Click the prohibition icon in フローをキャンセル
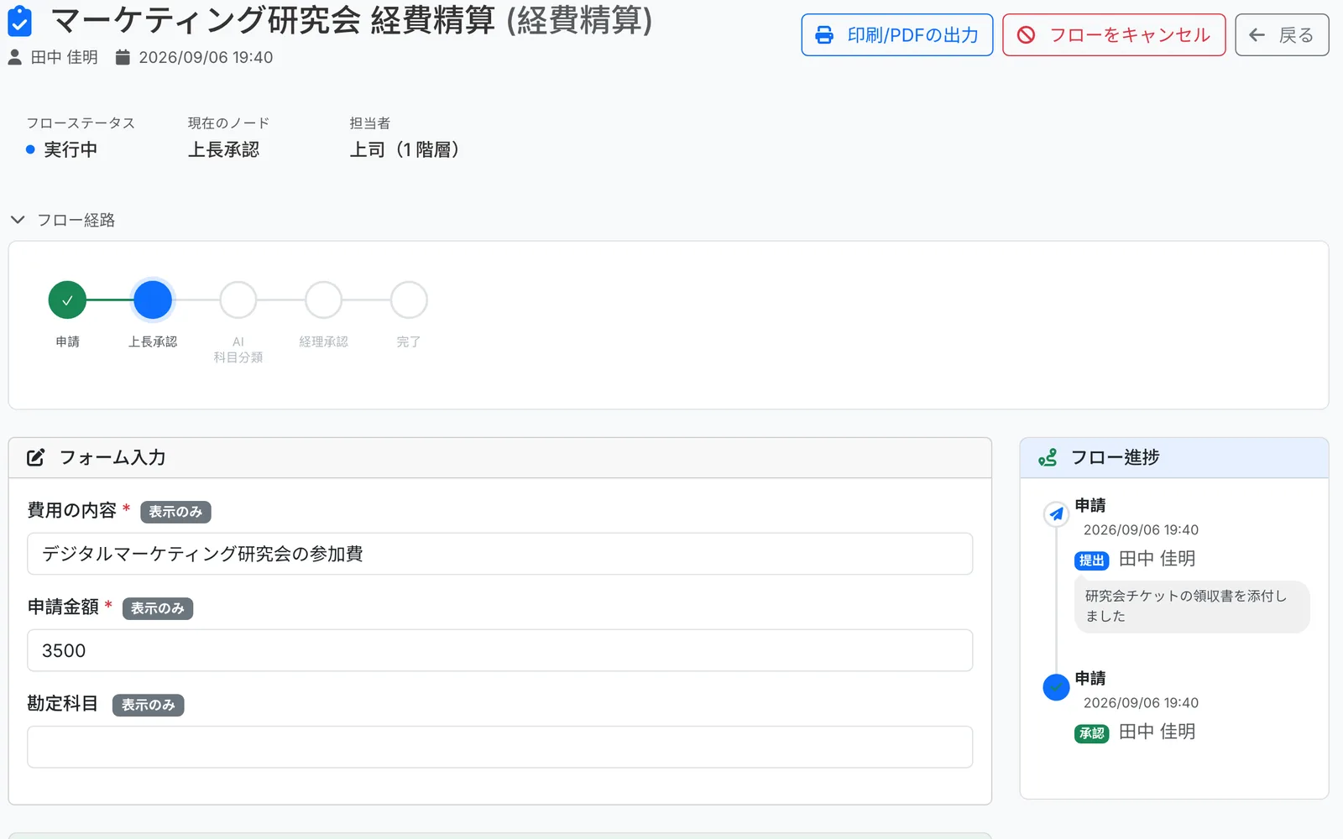 click(1026, 35)
